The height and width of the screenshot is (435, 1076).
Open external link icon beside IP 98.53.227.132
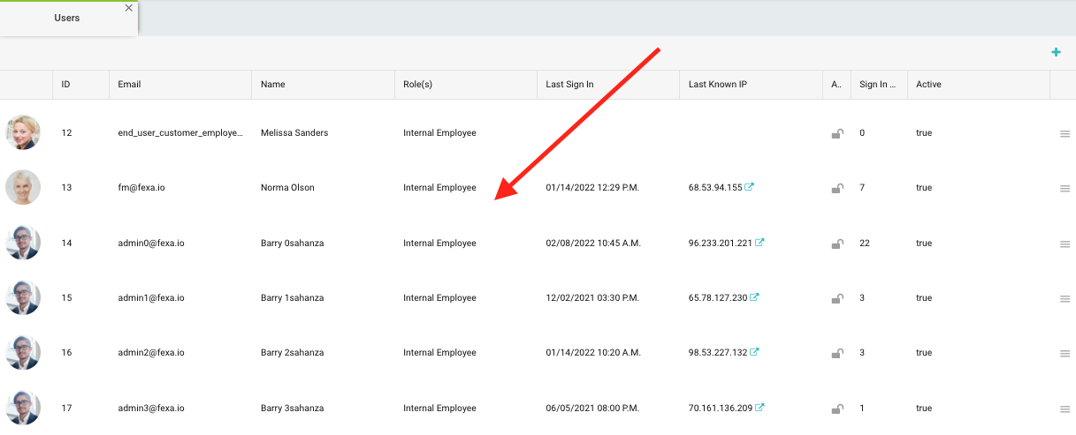click(754, 352)
